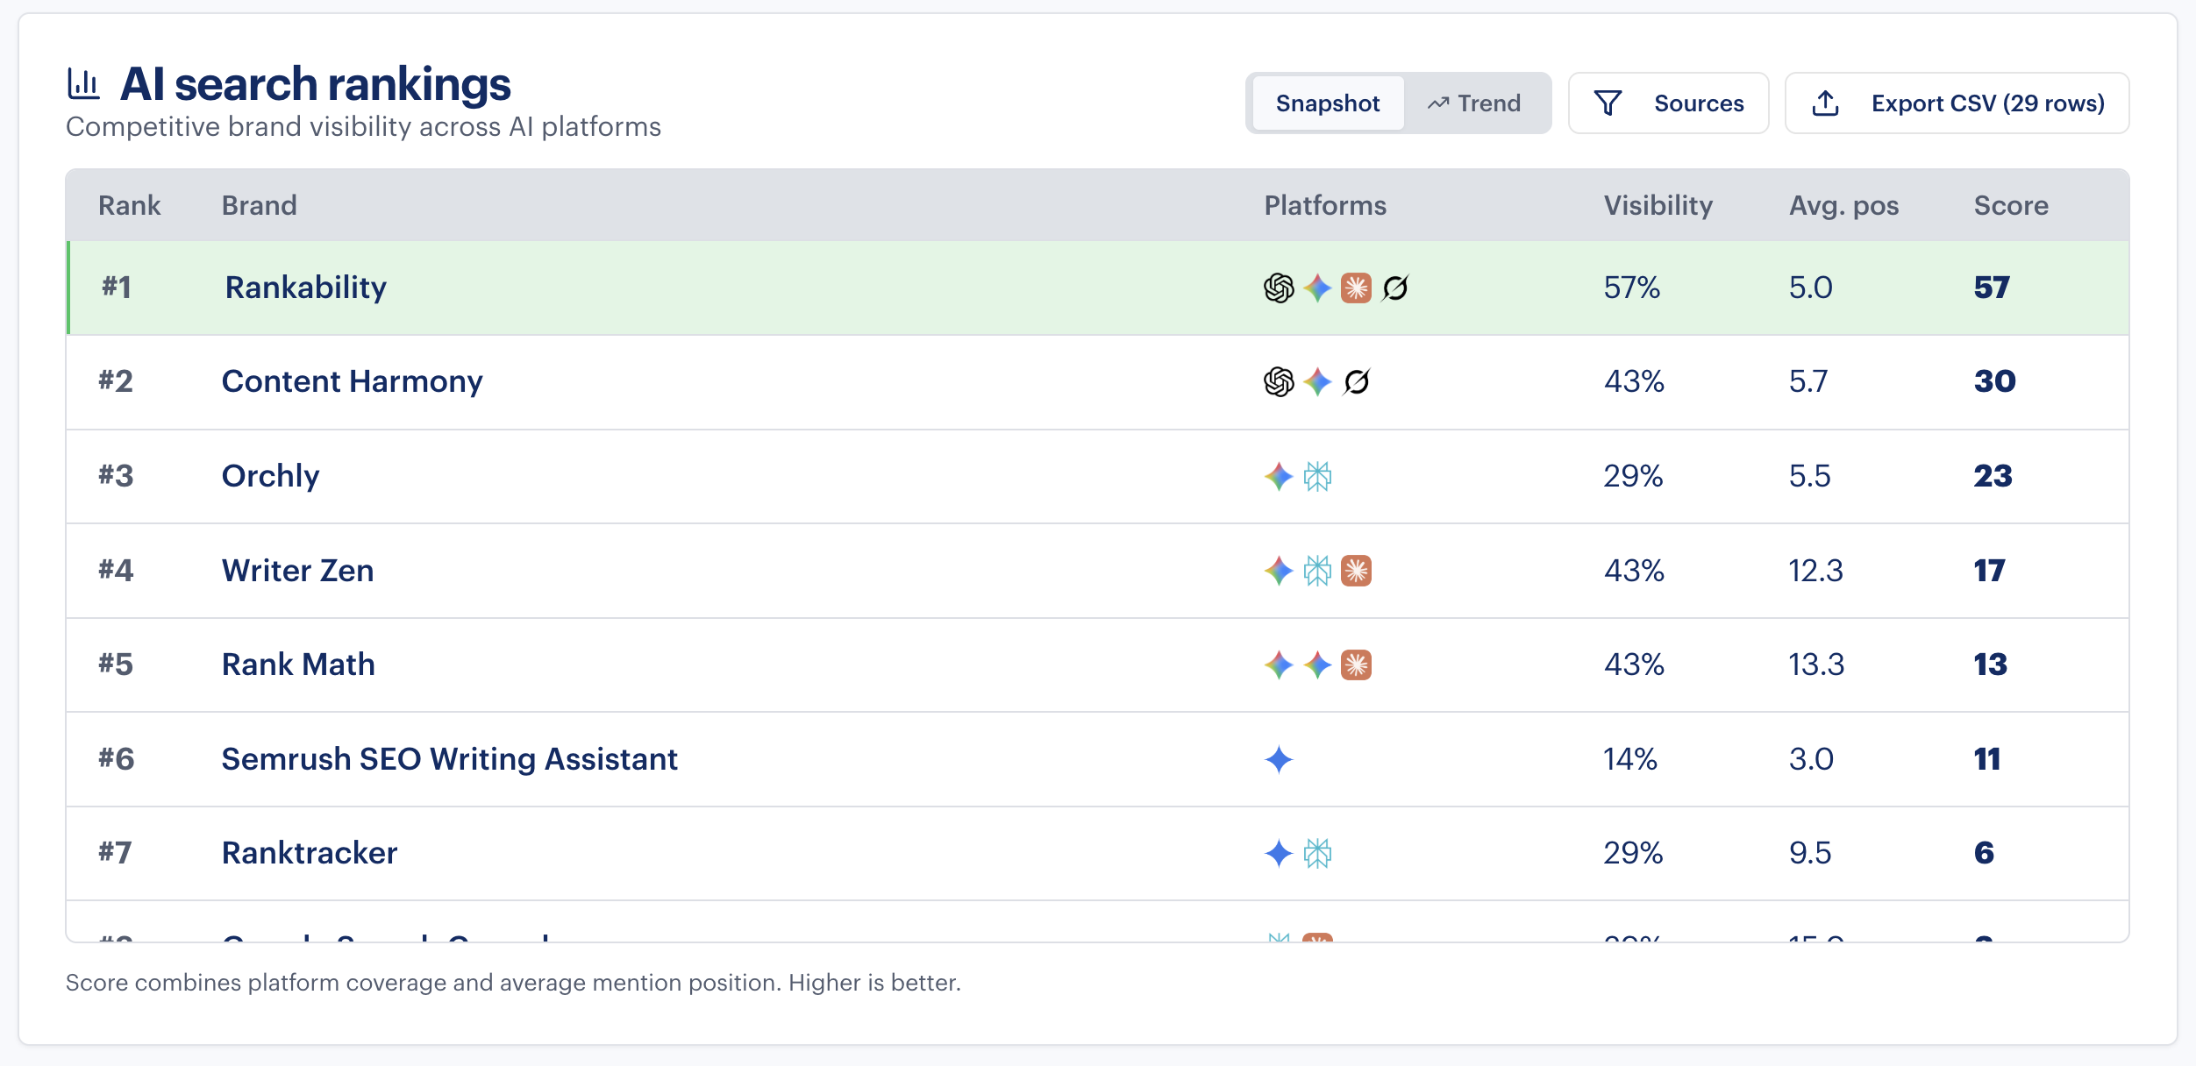Switch to the Trend view

pos(1474,103)
